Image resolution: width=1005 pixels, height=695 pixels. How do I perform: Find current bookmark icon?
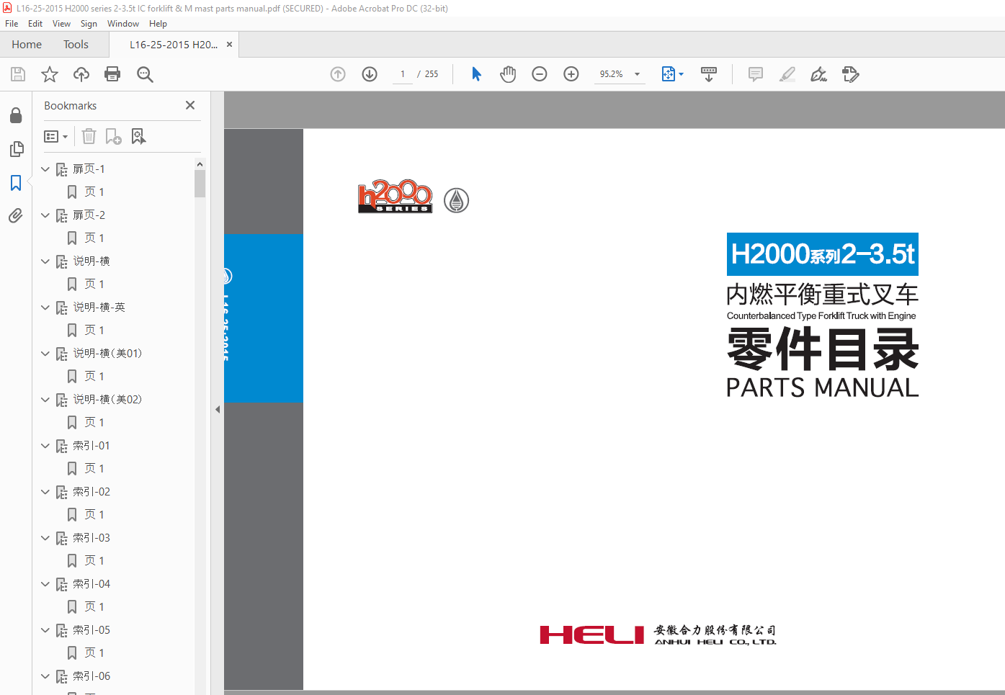pyautogui.click(x=139, y=136)
